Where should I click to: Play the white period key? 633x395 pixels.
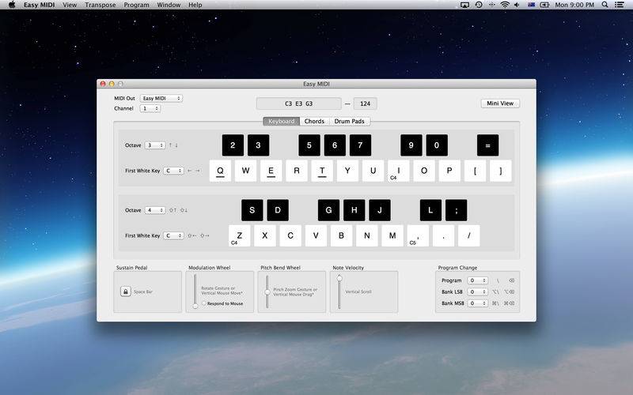coord(443,235)
